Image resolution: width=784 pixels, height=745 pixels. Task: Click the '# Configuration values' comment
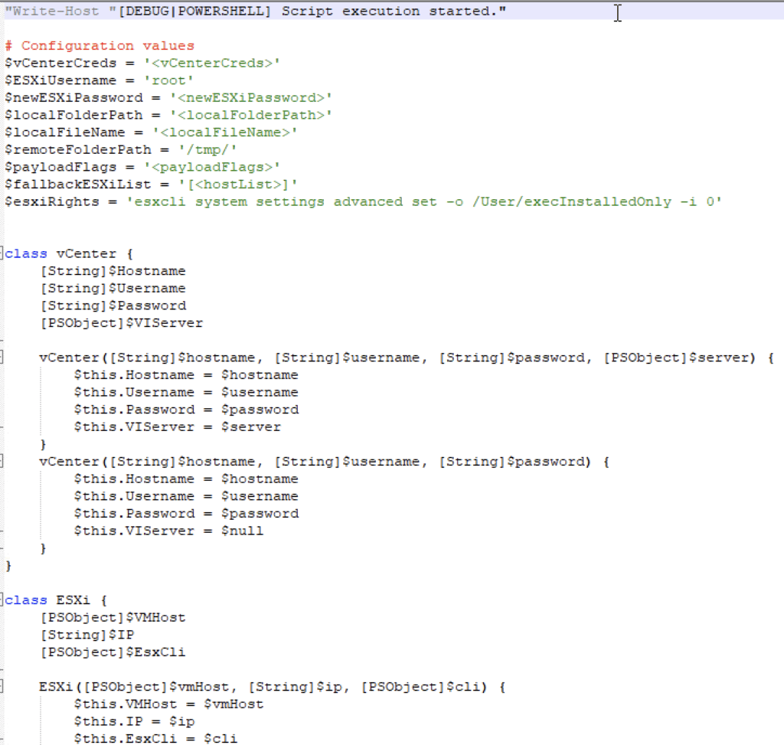(100, 46)
